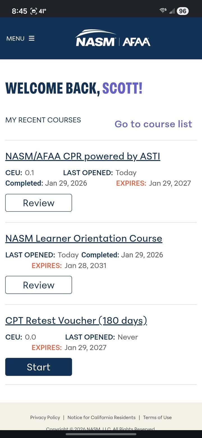Viewport: 202px width, 438px height.
Task: Tap the 41° temperature indicator
Action: point(42,11)
